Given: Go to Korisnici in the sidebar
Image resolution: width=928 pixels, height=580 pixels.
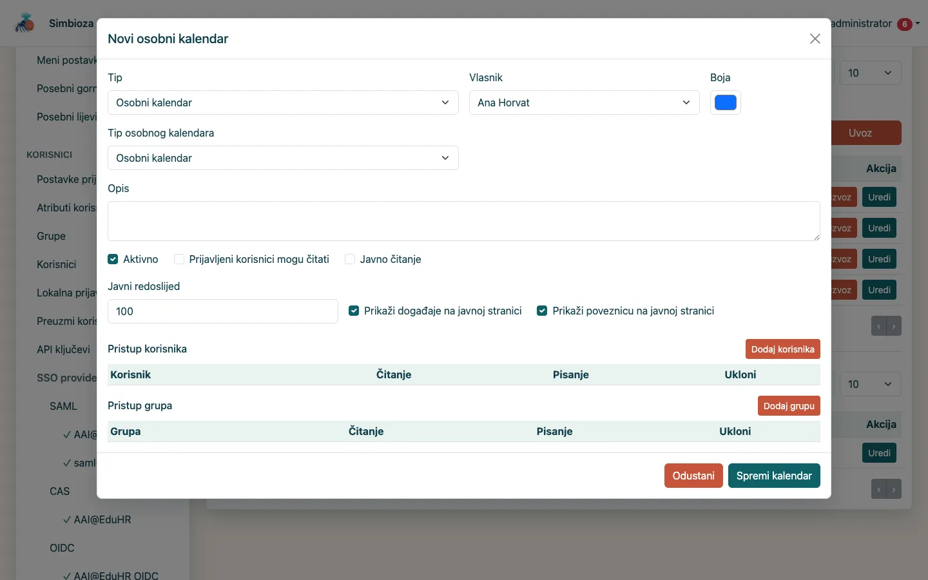Looking at the screenshot, I should (57, 264).
